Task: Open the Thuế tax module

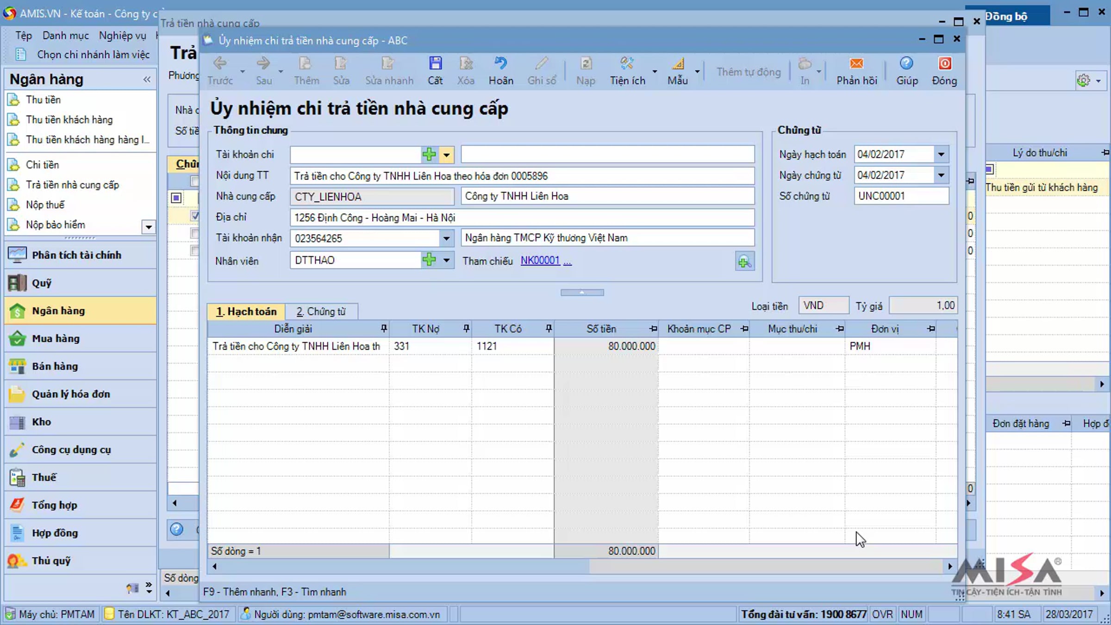Action: click(x=80, y=477)
